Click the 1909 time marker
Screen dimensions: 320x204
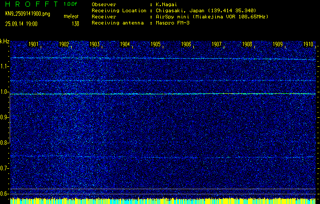coord(278,44)
